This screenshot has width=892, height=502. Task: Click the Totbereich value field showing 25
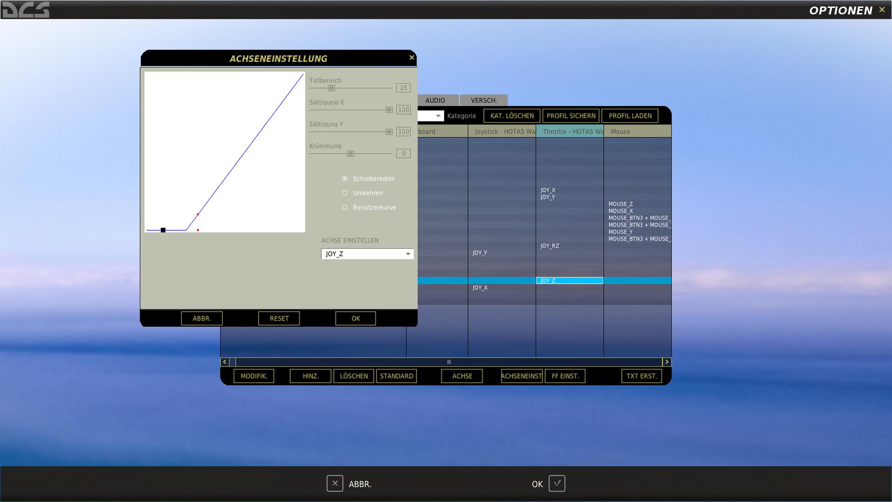click(x=403, y=88)
